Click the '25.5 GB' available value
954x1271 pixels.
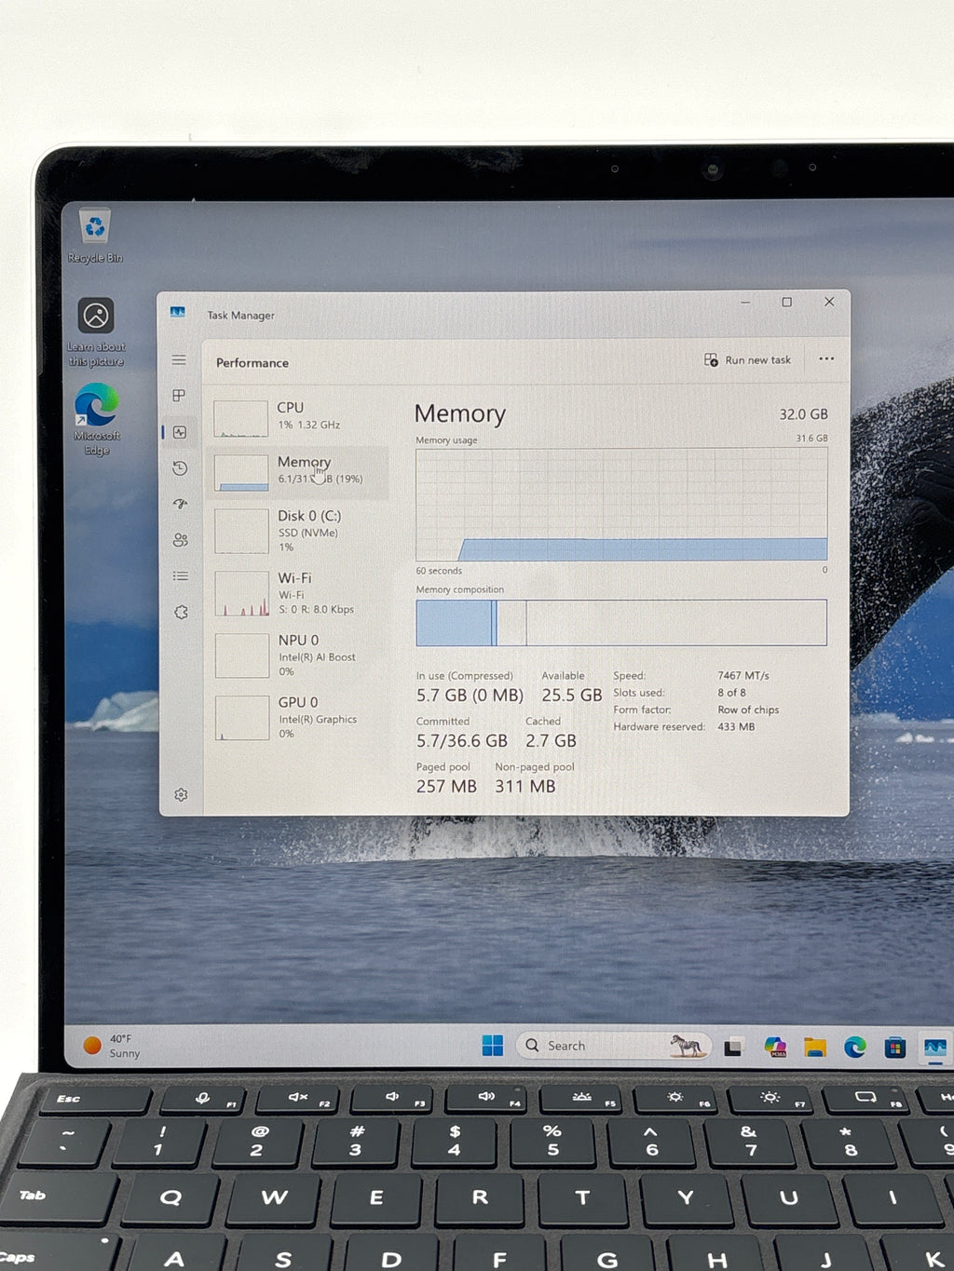point(571,696)
